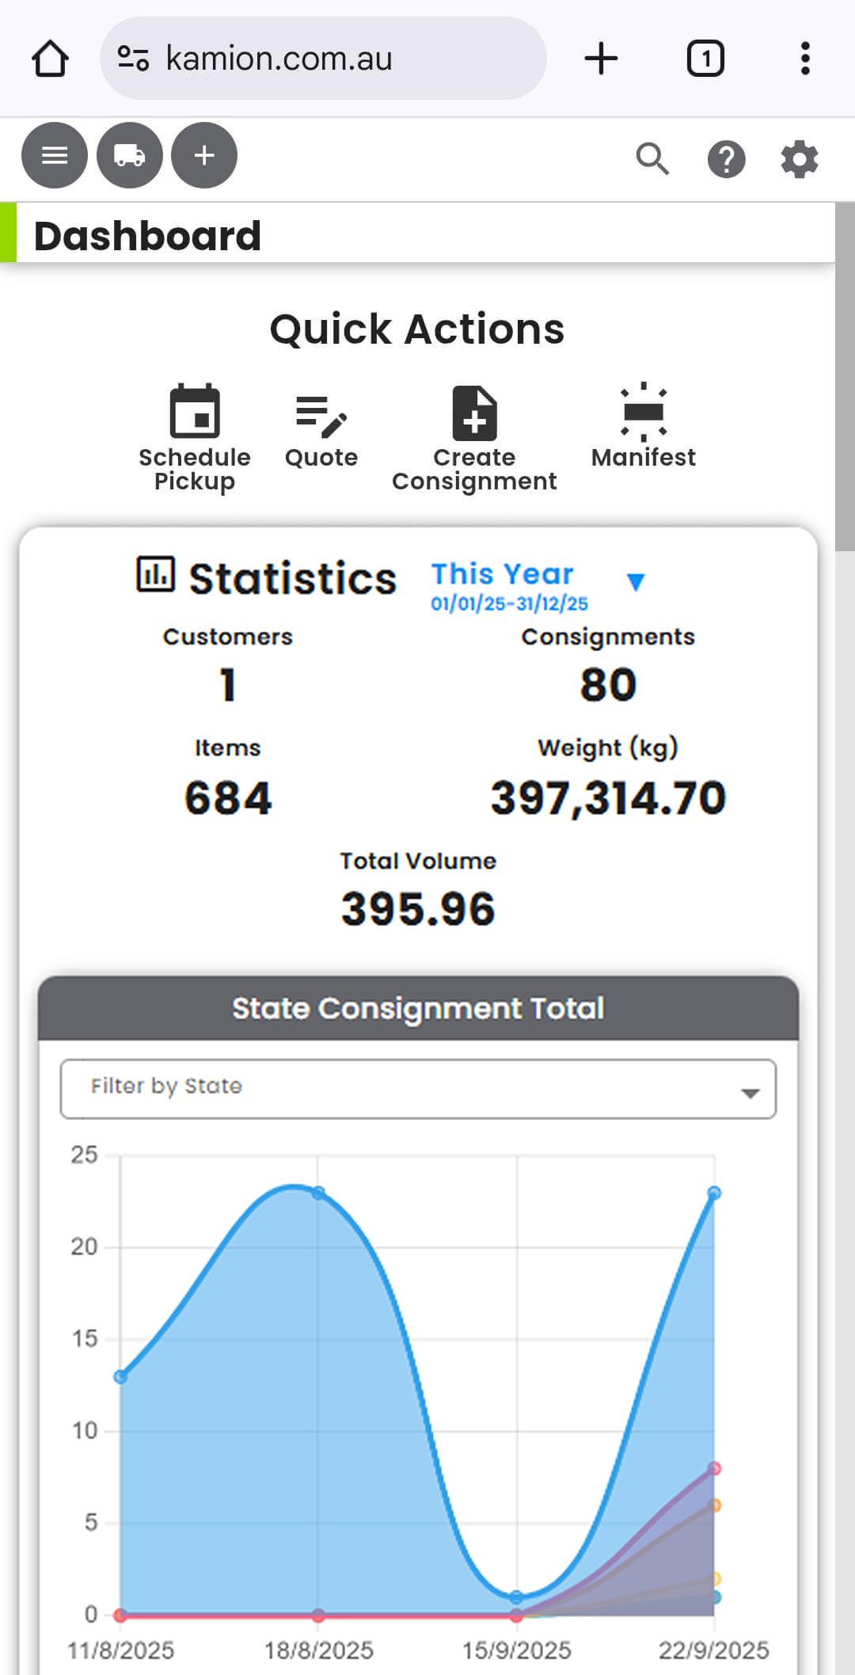Focus the kamion.com.au address bar

[323, 59]
